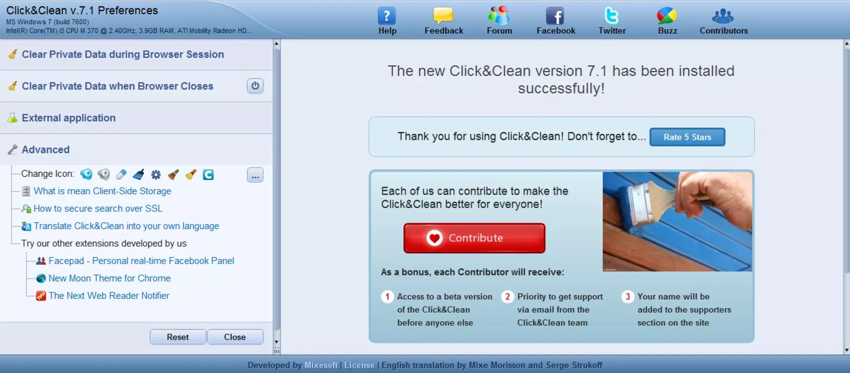Choose the eraser extension icon

(x=121, y=174)
